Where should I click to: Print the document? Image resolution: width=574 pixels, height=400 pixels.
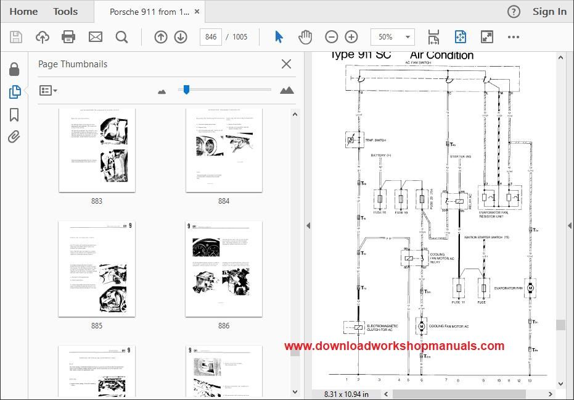tap(68, 37)
